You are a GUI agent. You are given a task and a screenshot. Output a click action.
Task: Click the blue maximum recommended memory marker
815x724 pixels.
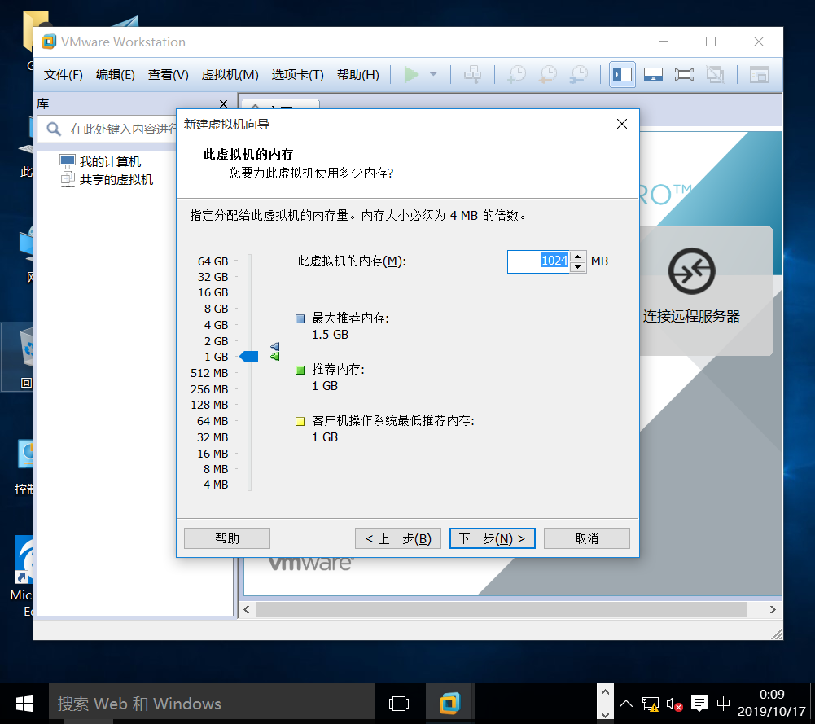(275, 347)
